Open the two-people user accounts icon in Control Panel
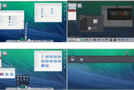Viewport: 134px width, 90px height. pyautogui.click(x=10, y=16)
